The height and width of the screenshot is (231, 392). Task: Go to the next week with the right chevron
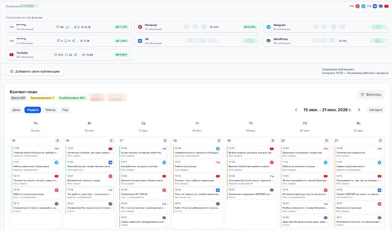coord(359,110)
